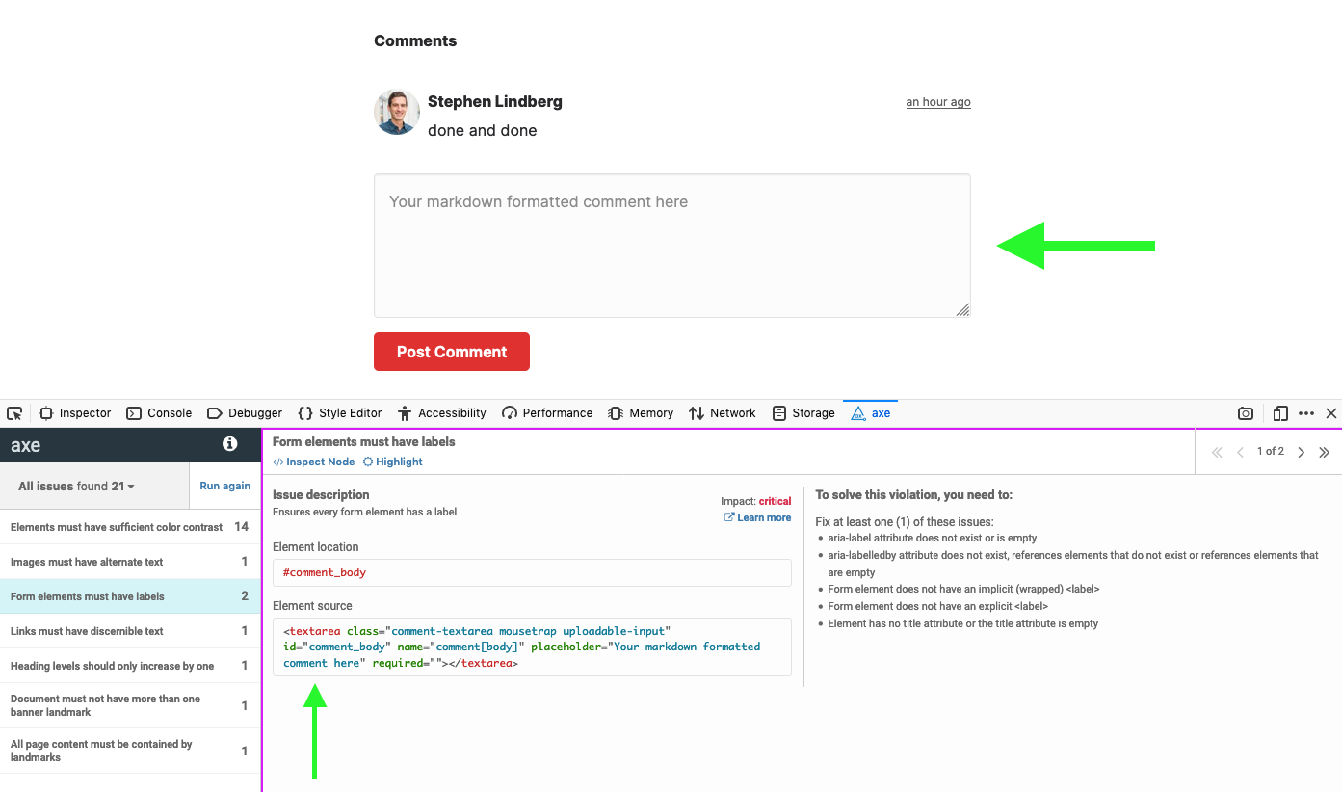The height and width of the screenshot is (792, 1342).
Task: Take a screenshot with the camera icon
Action: [x=1245, y=412]
